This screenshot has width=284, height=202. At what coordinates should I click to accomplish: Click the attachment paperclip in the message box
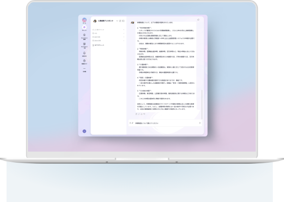133,123
